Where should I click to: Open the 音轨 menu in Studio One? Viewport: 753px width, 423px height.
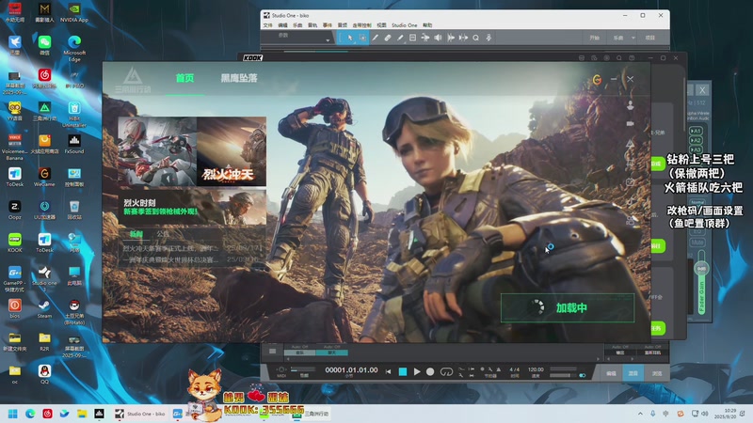312,25
